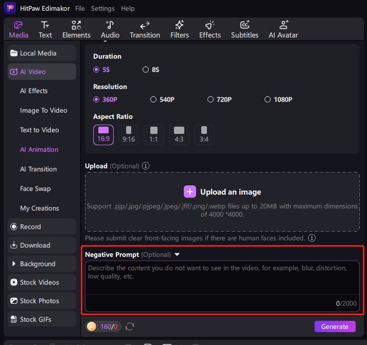Open the Effects panel icon
This screenshot has width=367, height=345.
pos(209,25)
